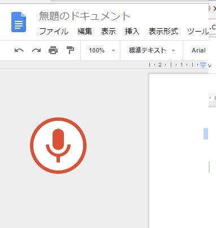
Task: Open the Google Docs home icon
Action: pos(19,22)
